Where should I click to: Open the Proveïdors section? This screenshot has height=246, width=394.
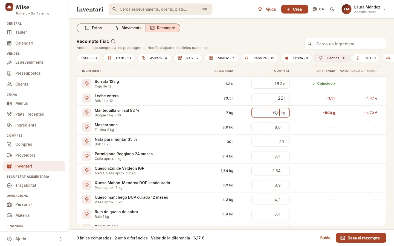34,155
